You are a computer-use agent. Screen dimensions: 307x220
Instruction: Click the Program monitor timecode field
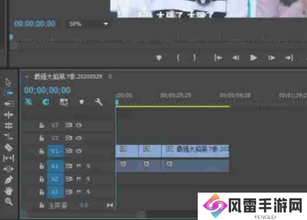(x=34, y=24)
